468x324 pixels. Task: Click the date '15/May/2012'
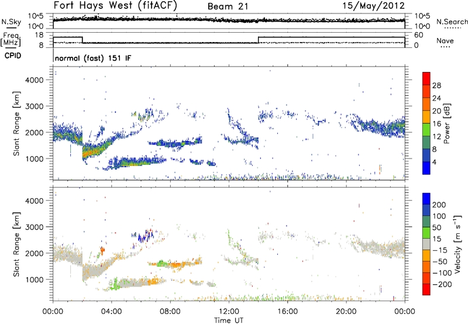[373, 6]
